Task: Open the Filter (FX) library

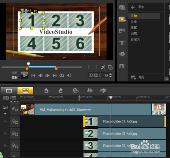Action: point(122,66)
